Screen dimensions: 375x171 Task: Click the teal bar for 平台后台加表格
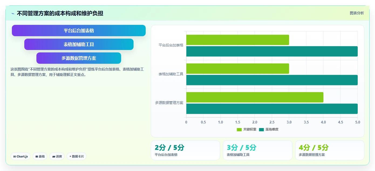coord(272,51)
